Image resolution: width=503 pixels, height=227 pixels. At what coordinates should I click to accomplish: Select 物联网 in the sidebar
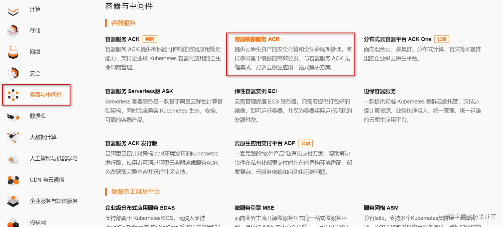click(38, 222)
